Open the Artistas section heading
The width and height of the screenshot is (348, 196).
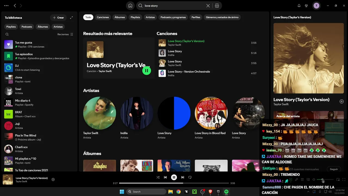tap(91, 90)
